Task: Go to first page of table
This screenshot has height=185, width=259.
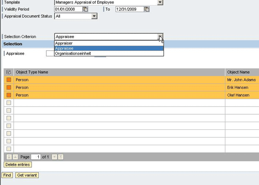Action: [x=9, y=157]
